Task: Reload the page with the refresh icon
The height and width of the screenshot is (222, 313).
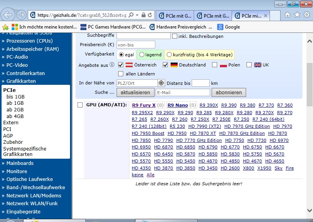Action: point(150,15)
